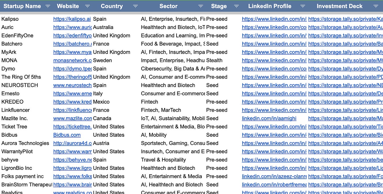Select the Australia country cell

click(103, 27)
